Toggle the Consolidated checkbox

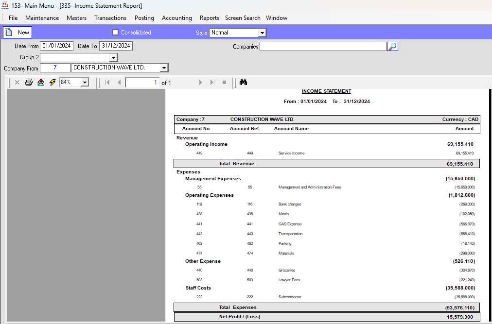click(116, 33)
